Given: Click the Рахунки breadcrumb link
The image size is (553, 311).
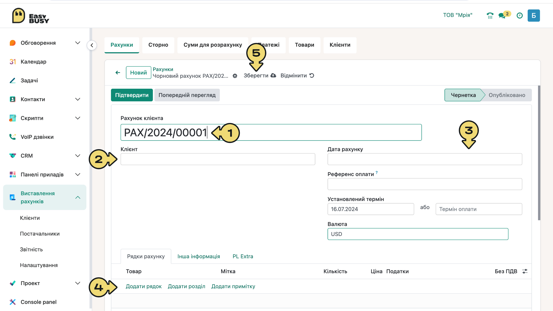Looking at the screenshot, I should click(x=163, y=69).
